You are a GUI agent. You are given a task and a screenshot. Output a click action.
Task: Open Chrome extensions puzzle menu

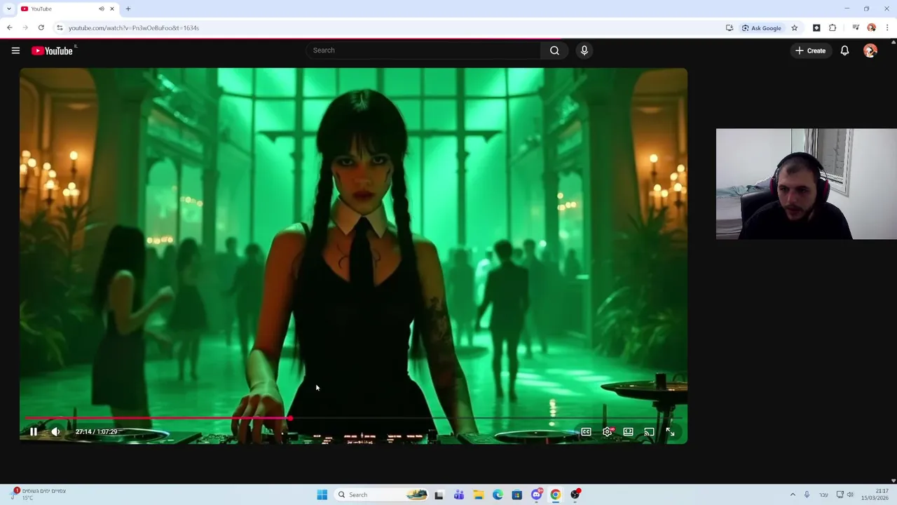pos(833,28)
